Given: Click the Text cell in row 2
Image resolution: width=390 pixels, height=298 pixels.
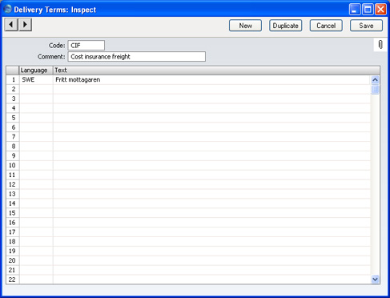Looking at the screenshot, I should [x=211, y=89].
